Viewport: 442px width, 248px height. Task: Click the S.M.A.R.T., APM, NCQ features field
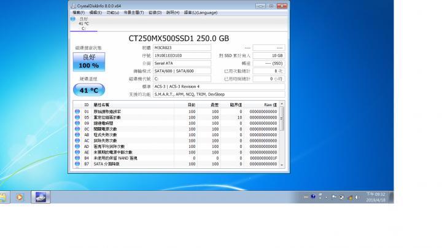coord(219,95)
